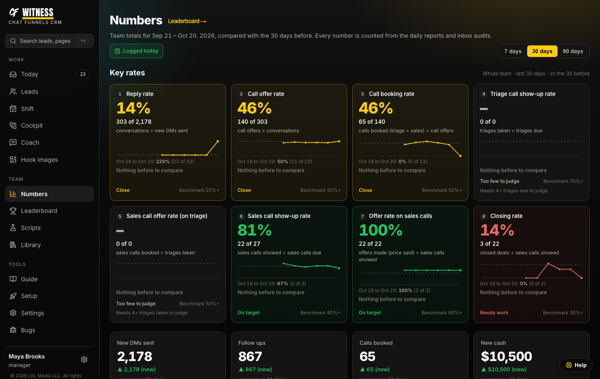Click the Bugs bug icon
The width and height of the screenshot is (600, 379).
[13, 330]
